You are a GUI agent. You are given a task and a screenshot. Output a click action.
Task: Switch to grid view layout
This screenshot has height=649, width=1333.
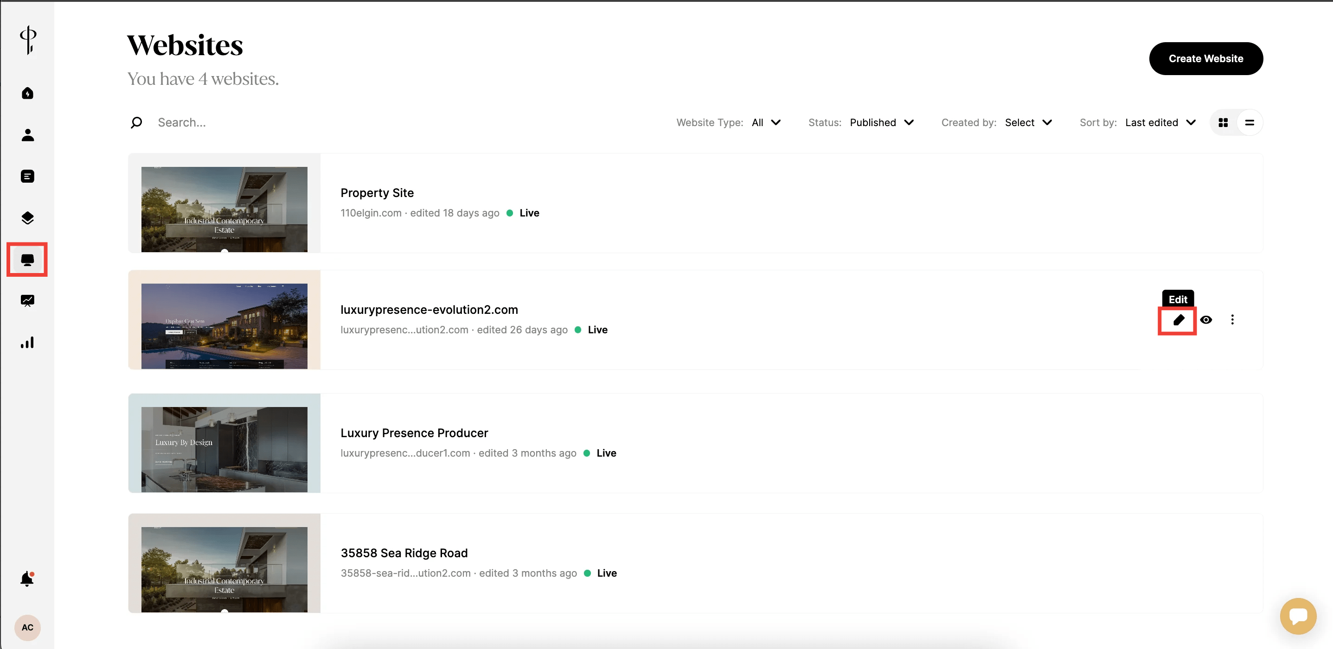1223,122
